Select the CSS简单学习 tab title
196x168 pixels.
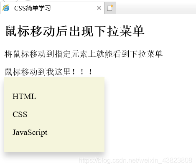pos(32,8)
